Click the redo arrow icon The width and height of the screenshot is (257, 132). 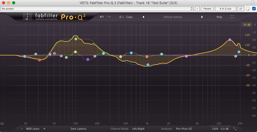click(109, 17)
